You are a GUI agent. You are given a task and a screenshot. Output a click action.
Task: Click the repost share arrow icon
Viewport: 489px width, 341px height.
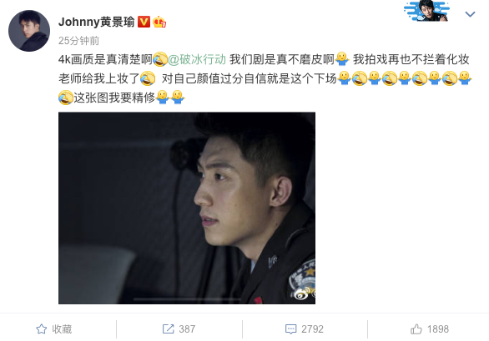tap(168, 328)
